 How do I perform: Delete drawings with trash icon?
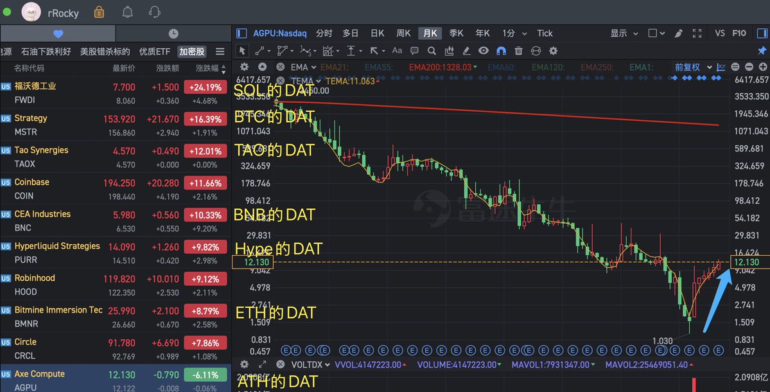pos(518,51)
